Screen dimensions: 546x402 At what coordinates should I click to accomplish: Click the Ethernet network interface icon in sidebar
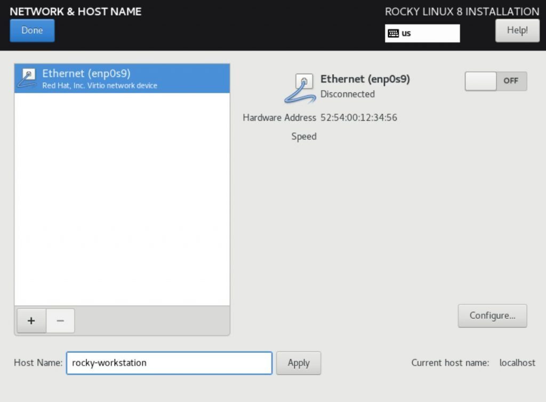28,77
